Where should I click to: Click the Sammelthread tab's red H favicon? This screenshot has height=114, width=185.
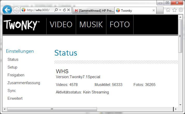[x=76, y=11]
